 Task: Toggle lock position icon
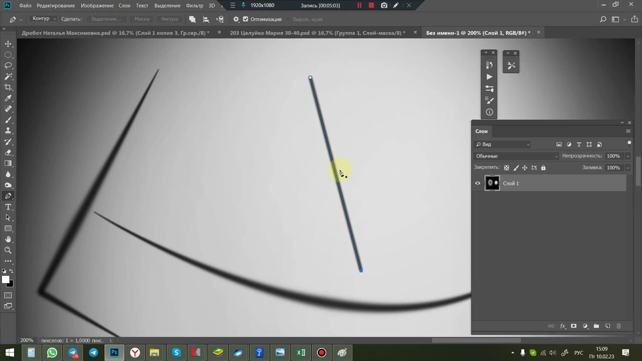coord(525,168)
